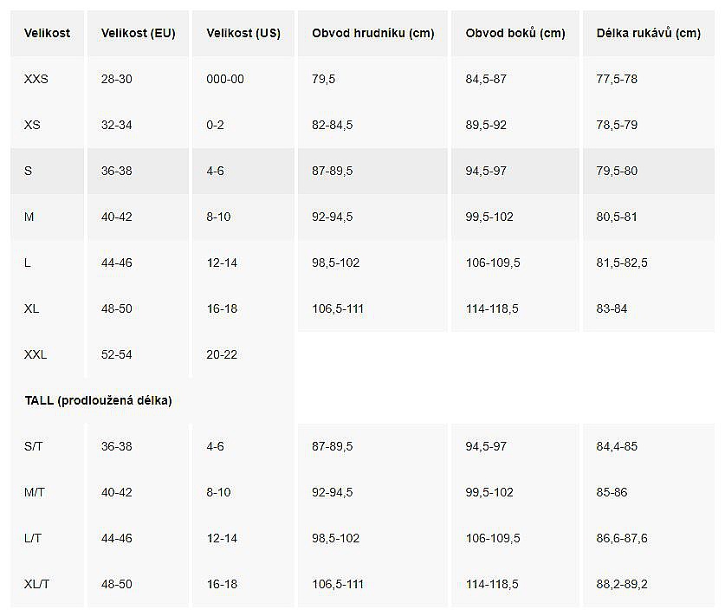Click the highlighted S size row label

click(29, 171)
